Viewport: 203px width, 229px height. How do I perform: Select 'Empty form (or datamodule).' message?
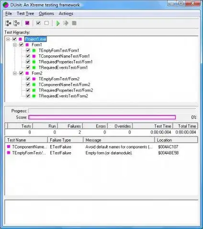(109, 153)
